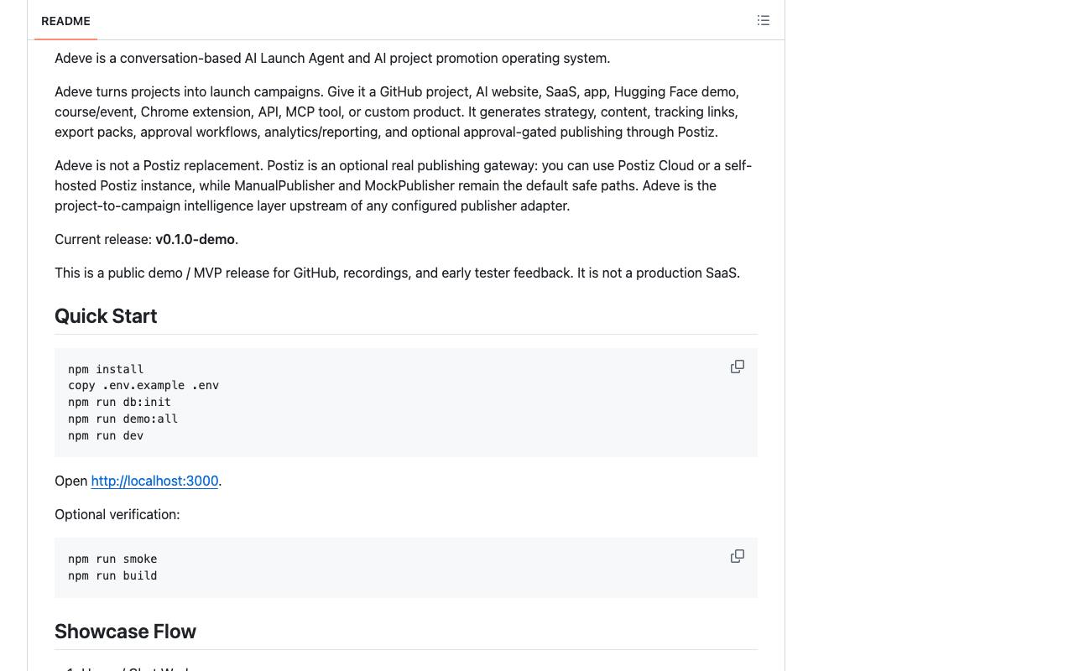Open the README outline menu icon
The height and width of the screenshot is (671, 1074).
point(764,20)
